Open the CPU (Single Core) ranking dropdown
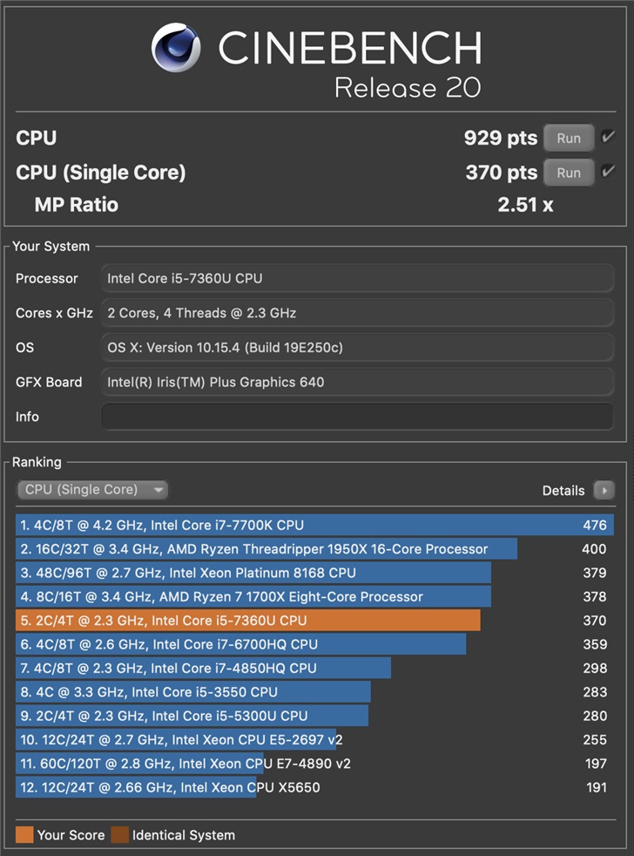 click(91, 490)
